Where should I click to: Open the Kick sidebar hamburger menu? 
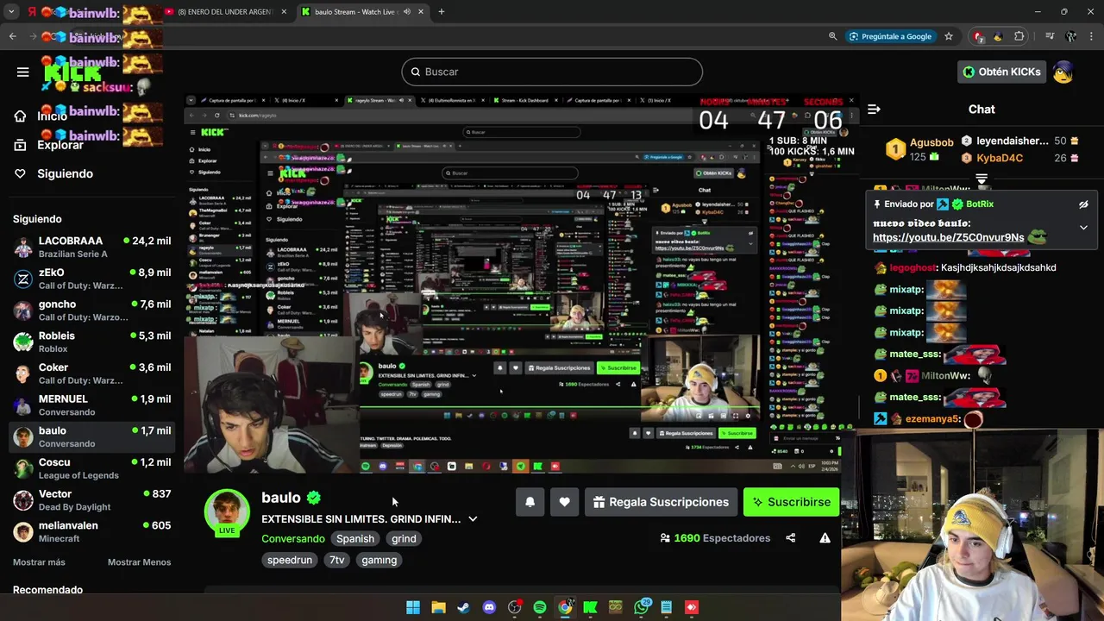coord(23,72)
